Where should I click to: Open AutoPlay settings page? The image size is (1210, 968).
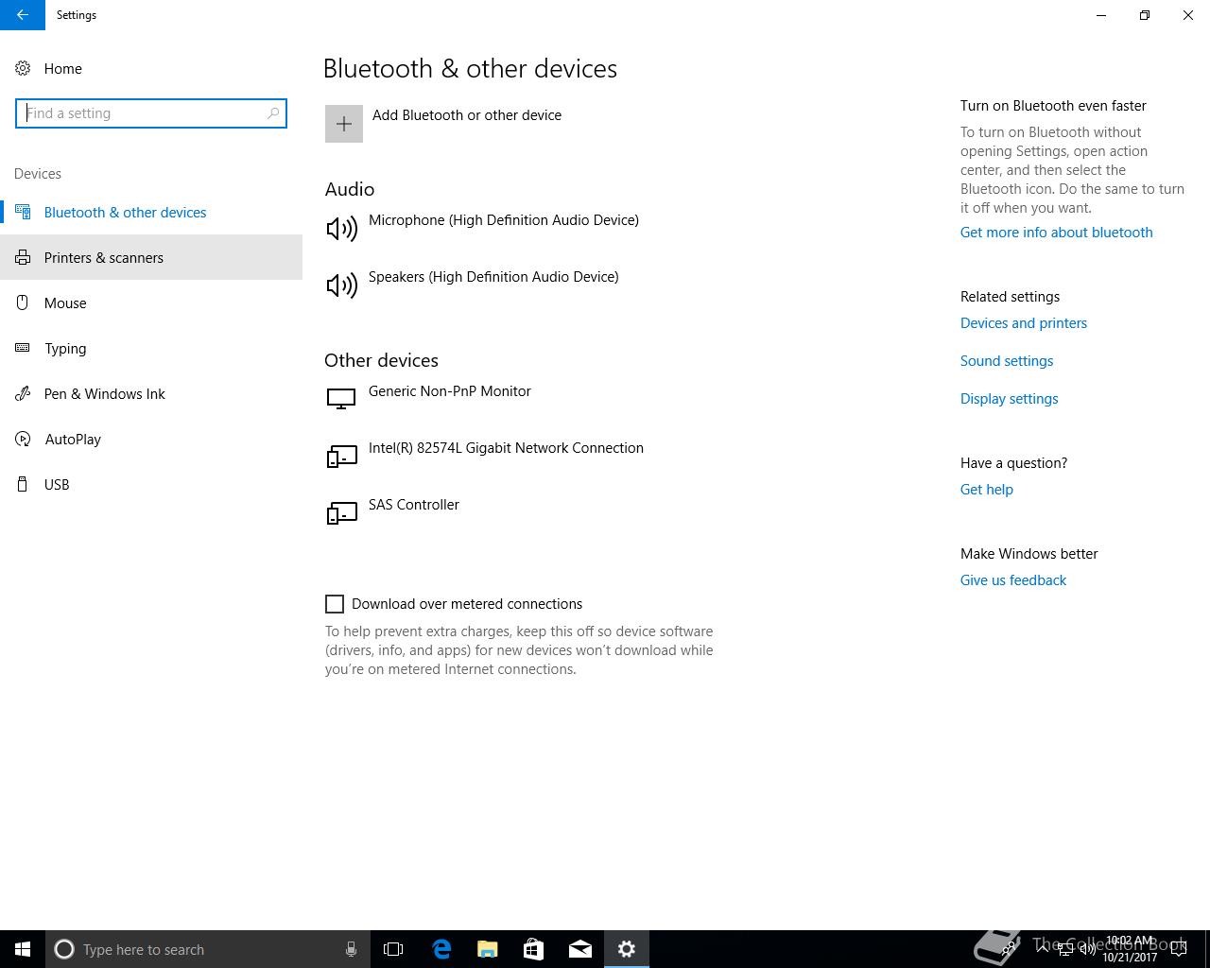click(x=151, y=439)
